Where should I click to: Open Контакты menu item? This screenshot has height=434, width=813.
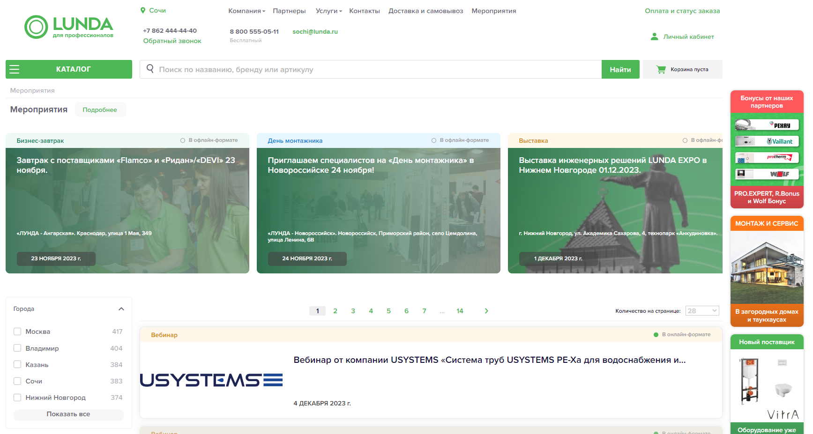tap(364, 11)
